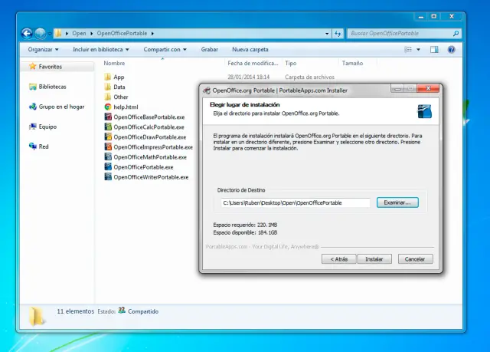Select the OpenOfficeImpressPortable.exe file icon
This screenshot has width=490, height=352.
click(108, 146)
